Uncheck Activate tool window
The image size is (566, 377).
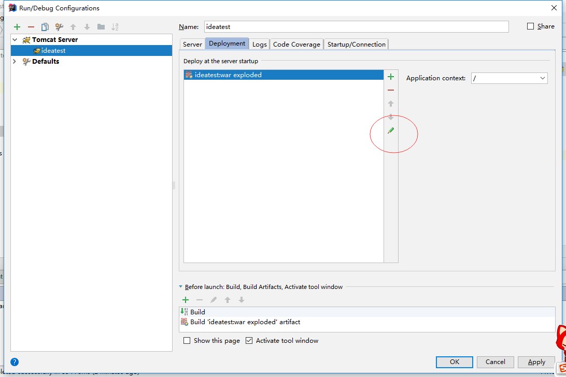coord(249,341)
